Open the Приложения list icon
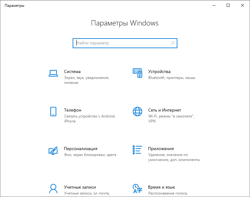This screenshot has width=250, height=197. click(x=137, y=150)
